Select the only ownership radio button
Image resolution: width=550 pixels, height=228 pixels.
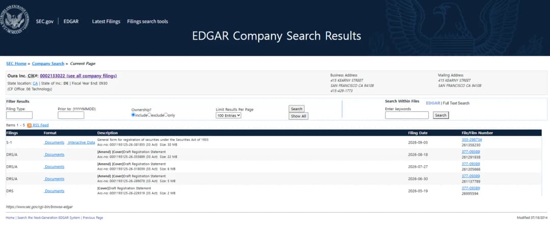click(x=166, y=115)
